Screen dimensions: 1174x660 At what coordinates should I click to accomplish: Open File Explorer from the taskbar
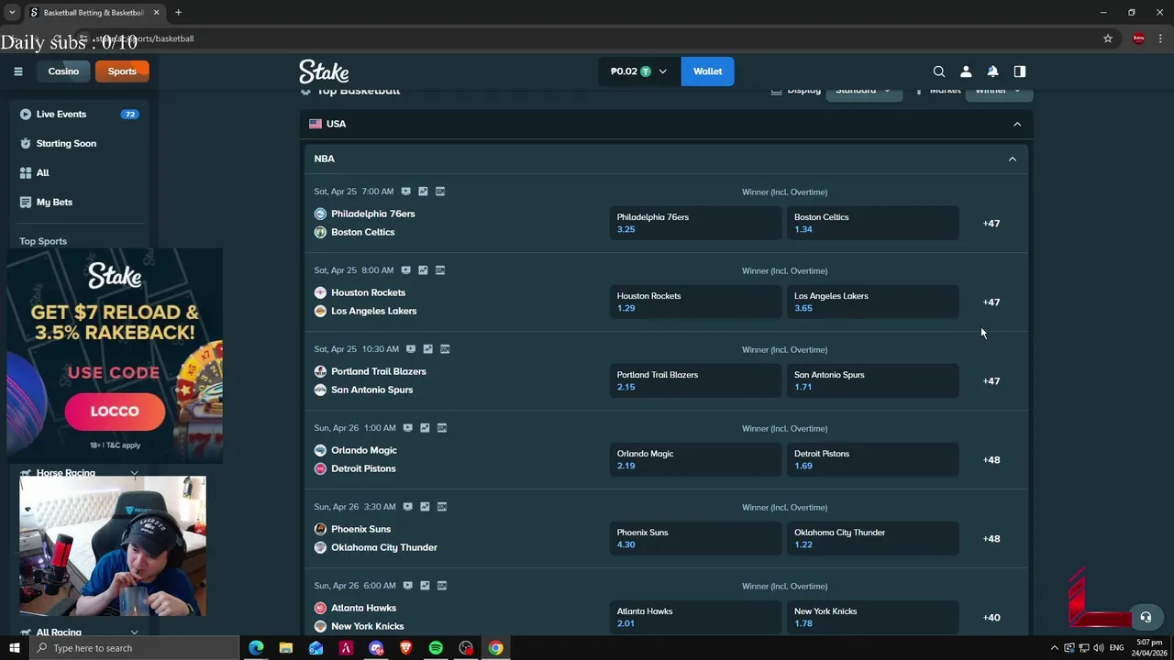[286, 648]
